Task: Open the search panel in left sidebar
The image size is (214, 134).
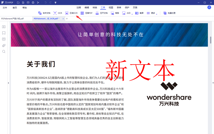Action: coord(4,51)
